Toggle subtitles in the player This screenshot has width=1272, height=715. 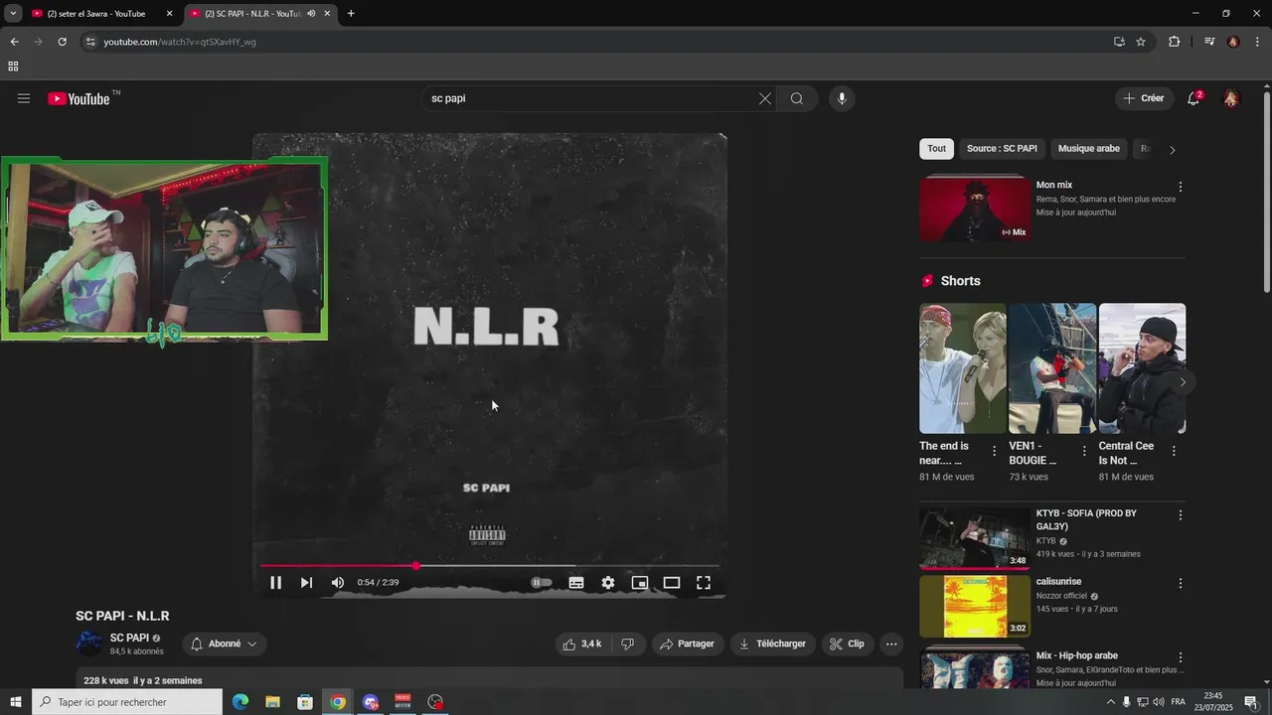pyautogui.click(x=576, y=583)
